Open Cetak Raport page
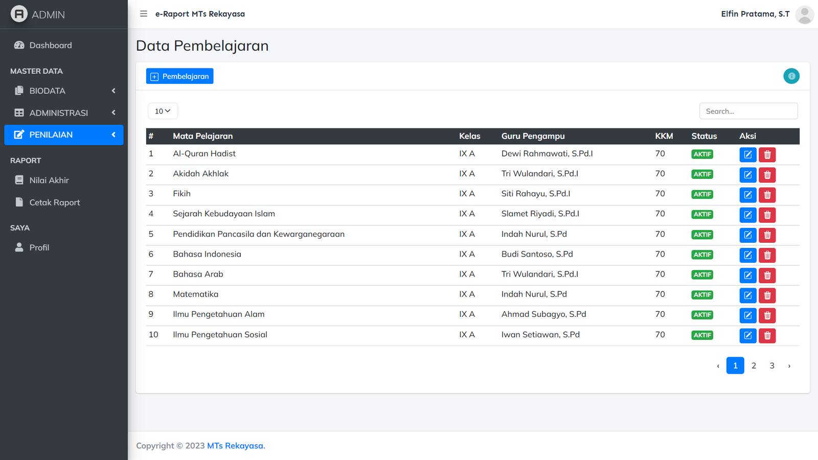 (x=54, y=202)
